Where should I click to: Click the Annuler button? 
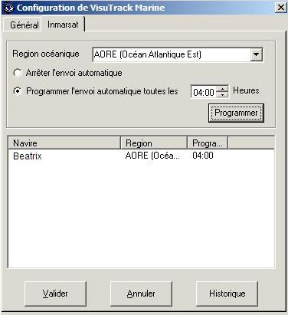(x=141, y=294)
